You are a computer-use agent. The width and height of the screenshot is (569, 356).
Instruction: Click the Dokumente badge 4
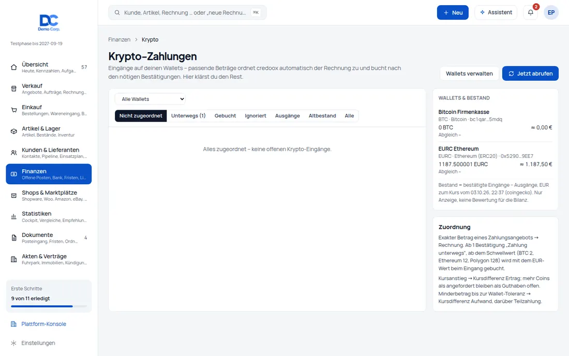pyautogui.click(x=86, y=238)
